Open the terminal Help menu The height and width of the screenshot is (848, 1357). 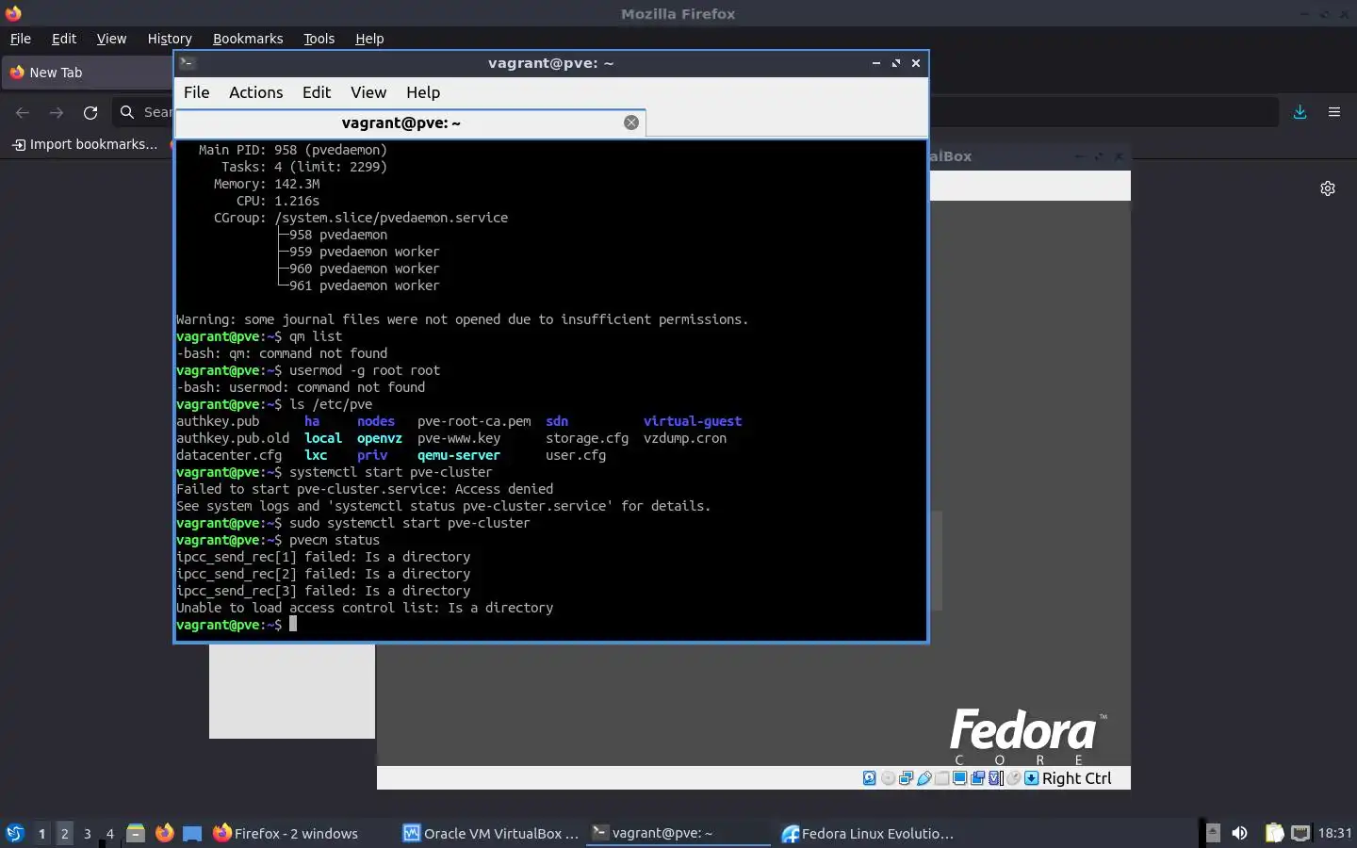click(423, 92)
